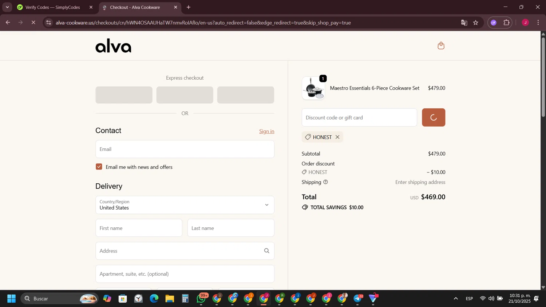Close the Verify Codes SimplyCodes tab
This screenshot has height=307, width=546.
click(91, 7)
